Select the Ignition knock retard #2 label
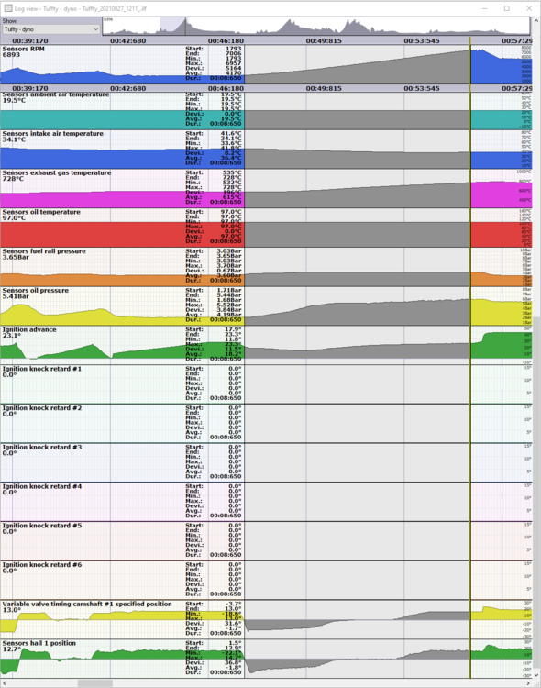This screenshot has height=688, width=541. (41, 407)
